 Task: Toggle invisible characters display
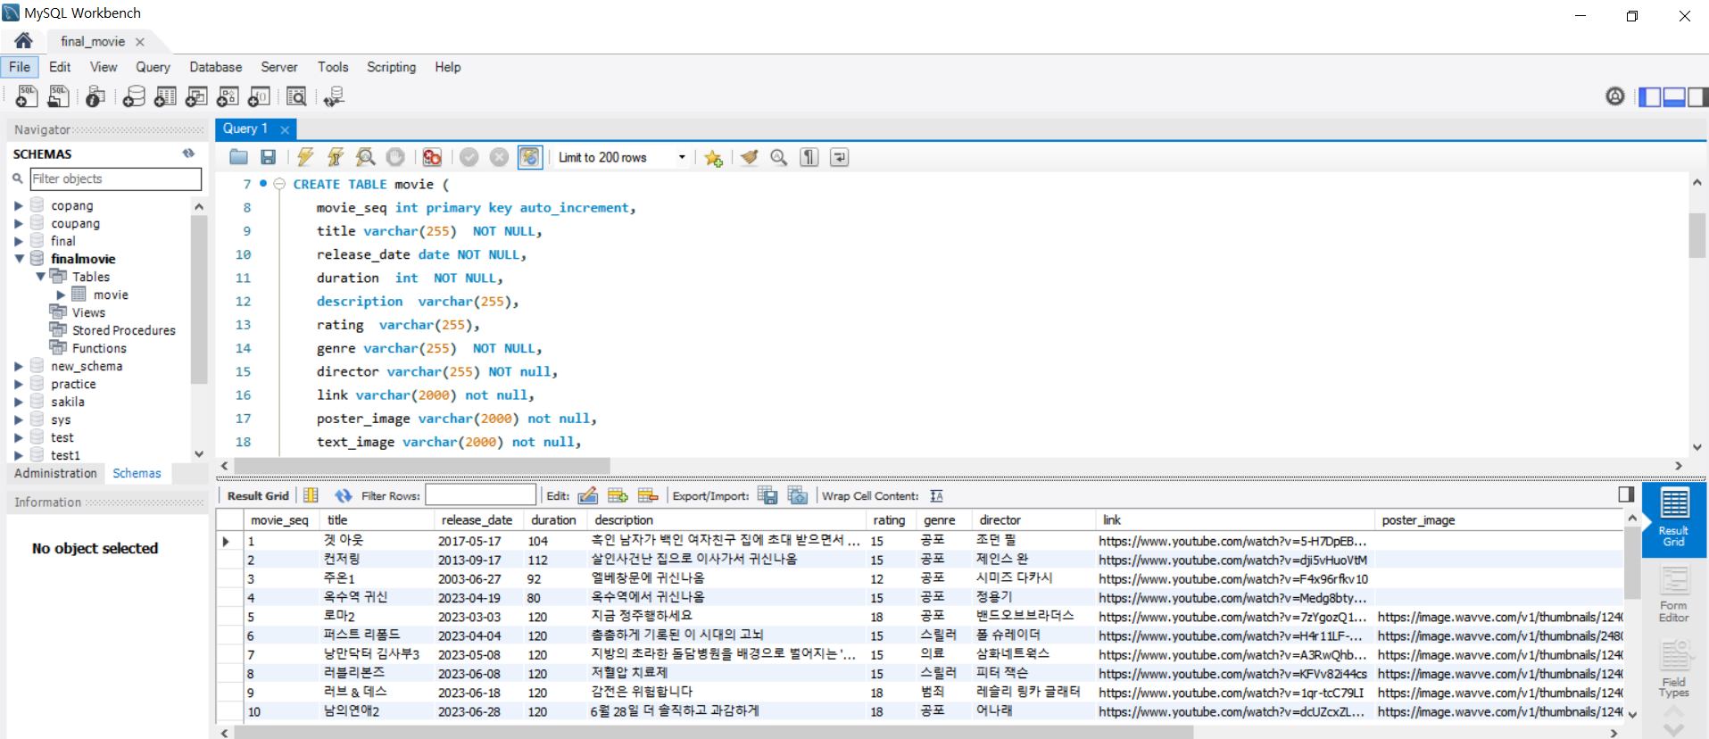pos(809,157)
